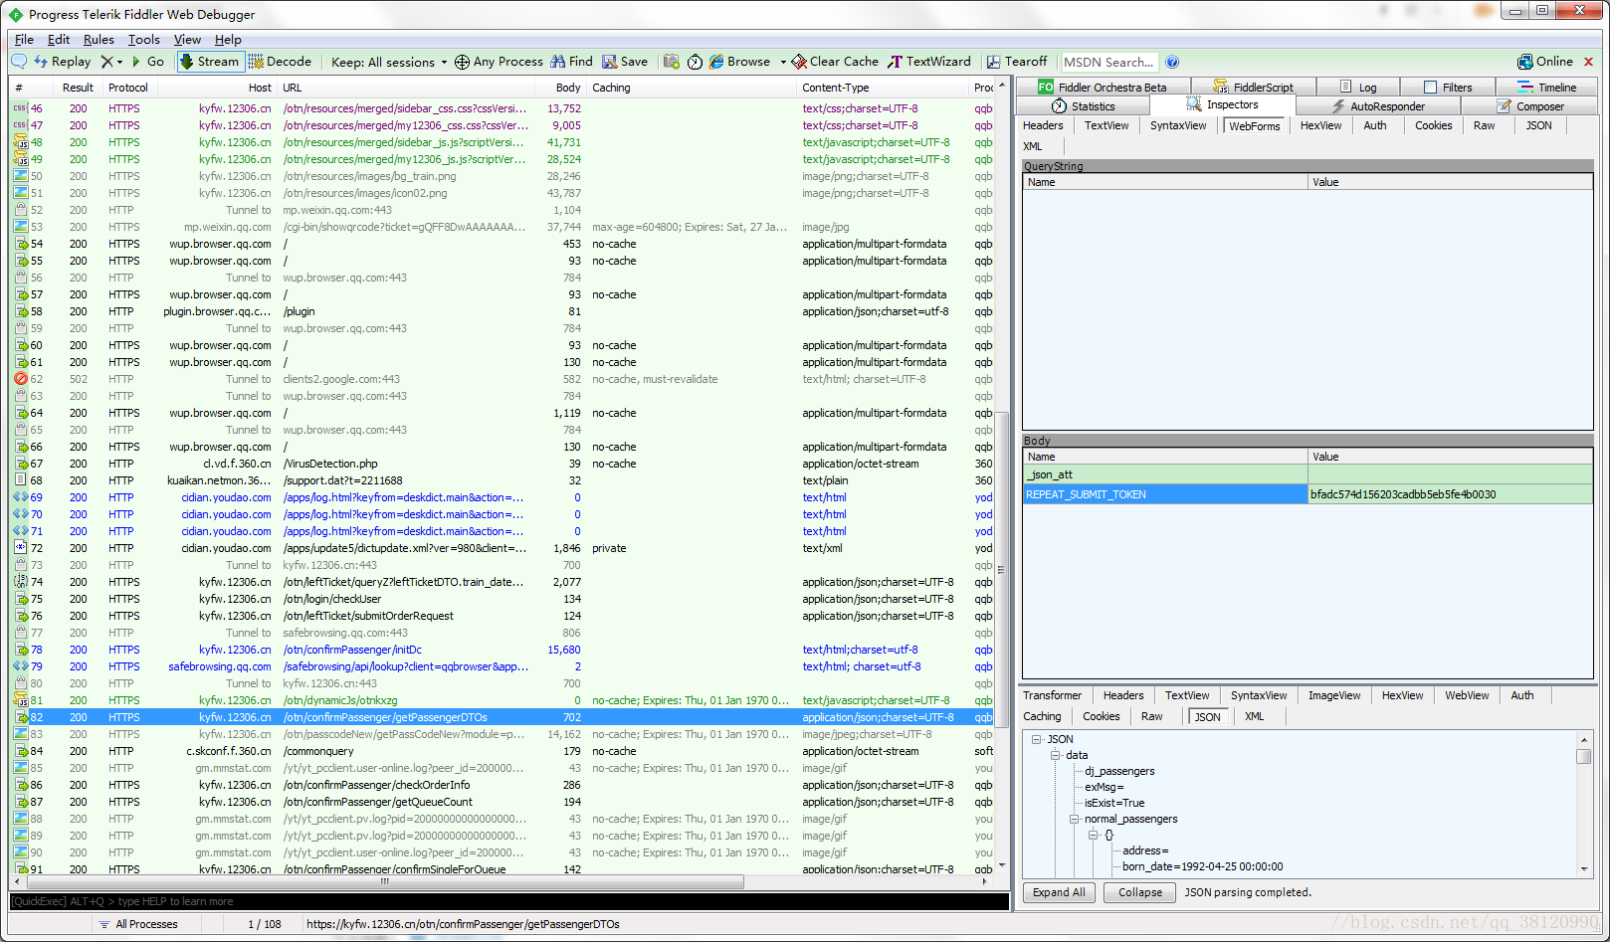The height and width of the screenshot is (942, 1610).
Task: Open the View menu
Action: tap(187, 40)
